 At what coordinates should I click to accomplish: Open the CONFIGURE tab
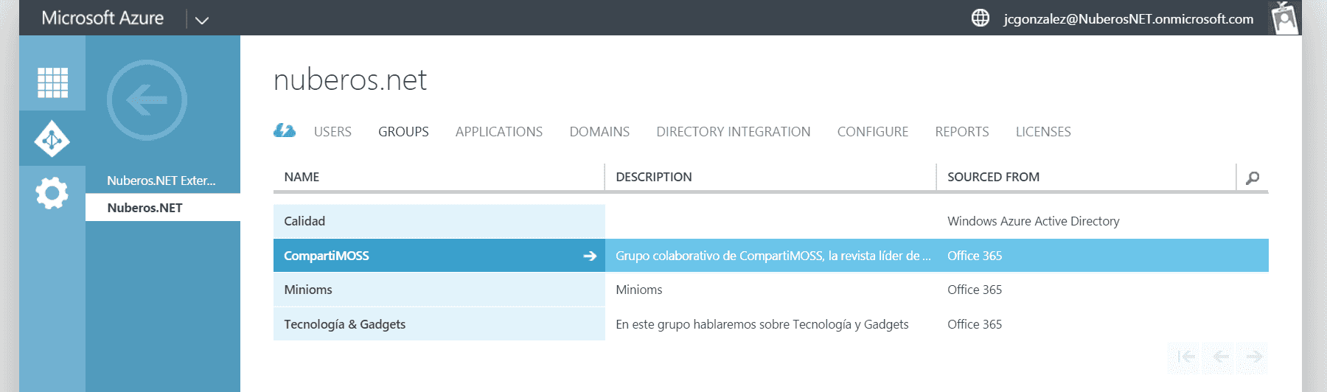tap(873, 132)
